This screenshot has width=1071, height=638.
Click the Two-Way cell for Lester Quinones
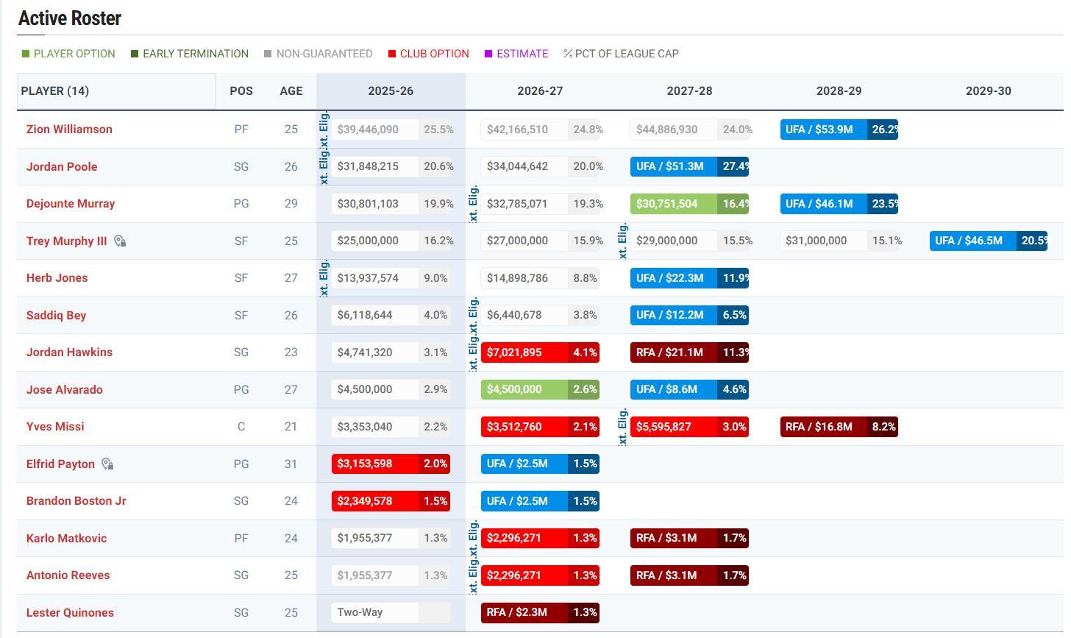point(374,613)
